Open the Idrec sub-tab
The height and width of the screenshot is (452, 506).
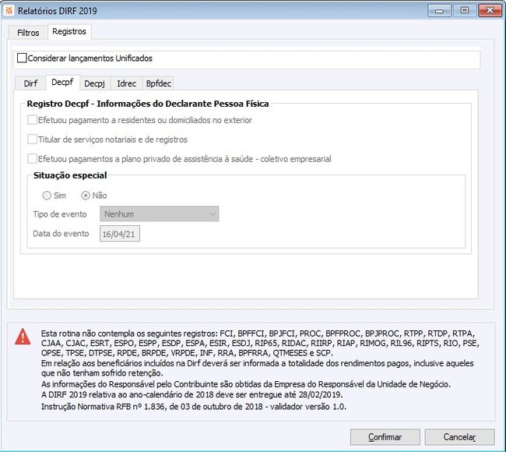(x=126, y=83)
